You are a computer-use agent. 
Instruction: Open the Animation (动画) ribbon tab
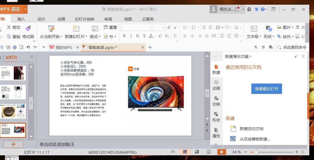tap(61, 19)
